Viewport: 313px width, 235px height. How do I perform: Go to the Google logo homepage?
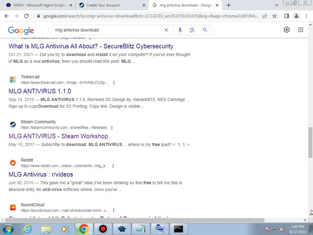pyautogui.click(x=21, y=30)
